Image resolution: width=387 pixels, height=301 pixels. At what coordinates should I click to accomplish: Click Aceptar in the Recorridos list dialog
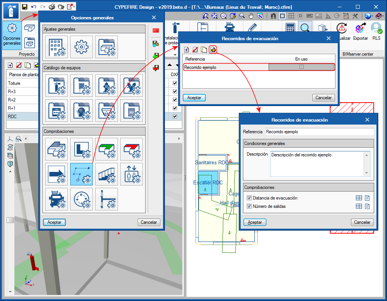click(x=194, y=98)
